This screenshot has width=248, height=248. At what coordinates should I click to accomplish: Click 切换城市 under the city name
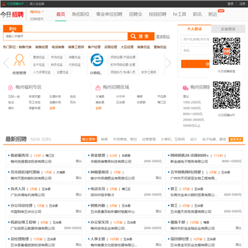(37, 19)
